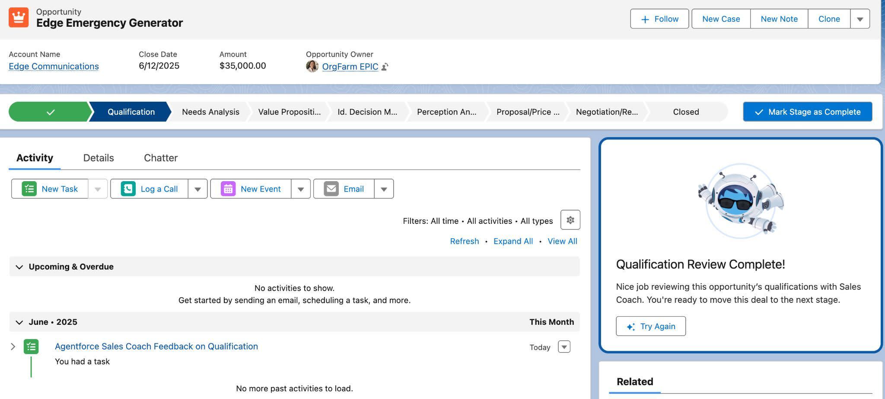The height and width of the screenshot is (399, 885).
Task: Expand the Sales Coach Feedback task row
Action: tap(13, 346)
